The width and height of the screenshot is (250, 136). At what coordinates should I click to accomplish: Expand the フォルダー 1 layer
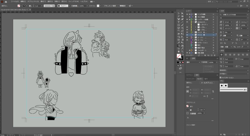193,50
